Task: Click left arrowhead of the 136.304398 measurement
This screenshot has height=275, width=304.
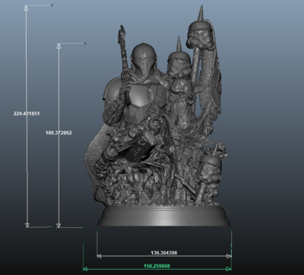Action: pos(99,256)
